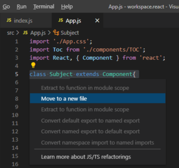Click Convert namespace import to named imports
The image size is (179, 168).
(97, 143)
